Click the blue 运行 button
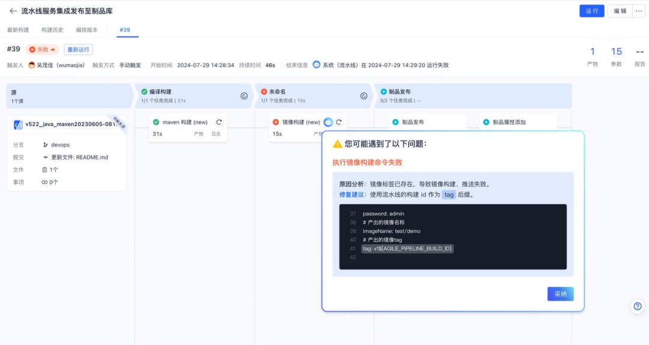The width and height of the screenshot is (649, 345). pos(591,11)
